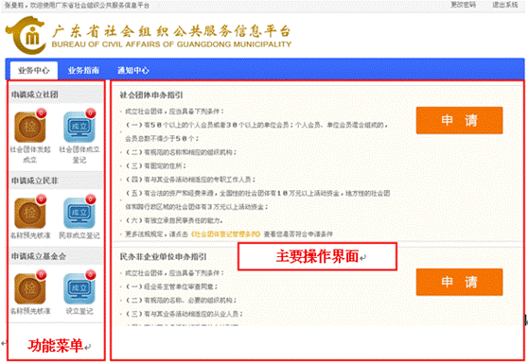Click 申请 button for 社会团体申办指引
This screenshot has height=363, width=528.
(459, 120)
